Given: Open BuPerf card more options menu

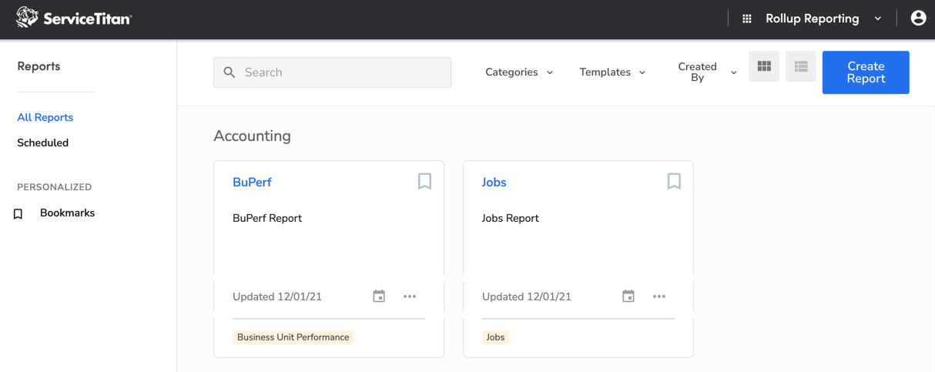Looking at the screenshot, I should click(410, 297).
